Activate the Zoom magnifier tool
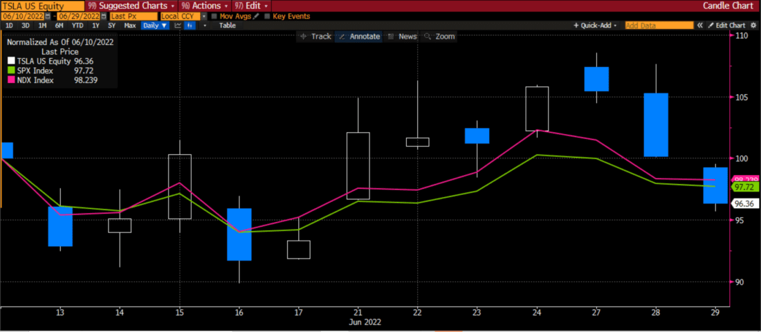 pyautogui.click(x=439, y=37)
